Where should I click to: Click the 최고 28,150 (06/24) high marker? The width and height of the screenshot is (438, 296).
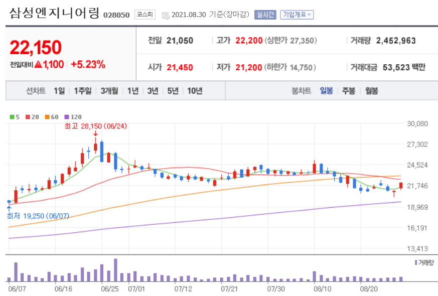click(95, 126)
